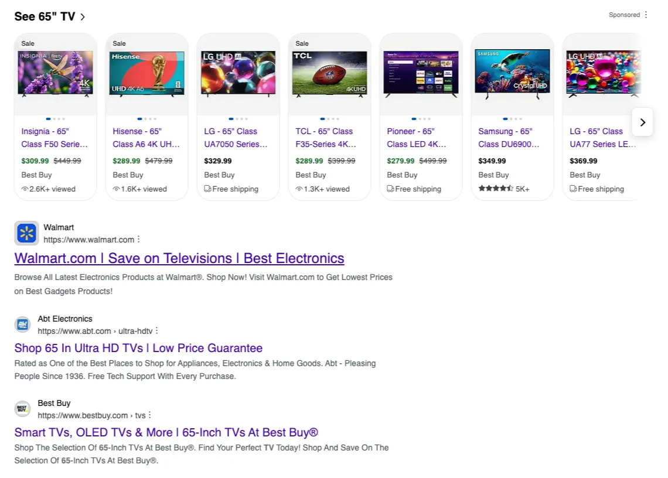The image size is (668, 478).
Task: Click the Walmart site name above the URL
Action: click(59, 227)
